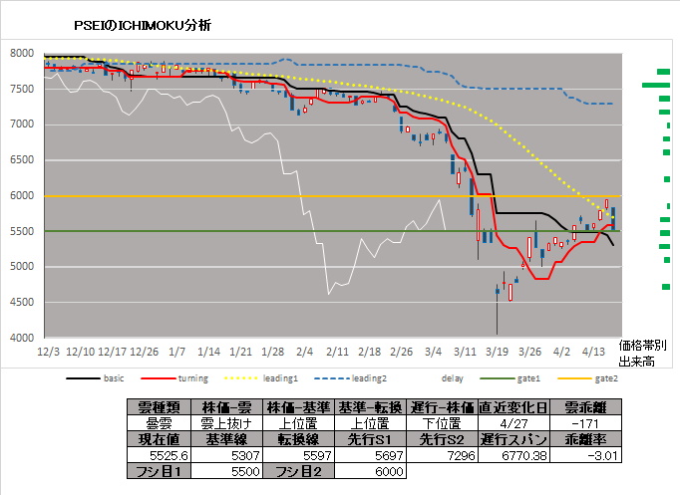Viewport: 680px width, 495px height.
Task: Select the 4/27 table cell
Action: coord(513,423)
